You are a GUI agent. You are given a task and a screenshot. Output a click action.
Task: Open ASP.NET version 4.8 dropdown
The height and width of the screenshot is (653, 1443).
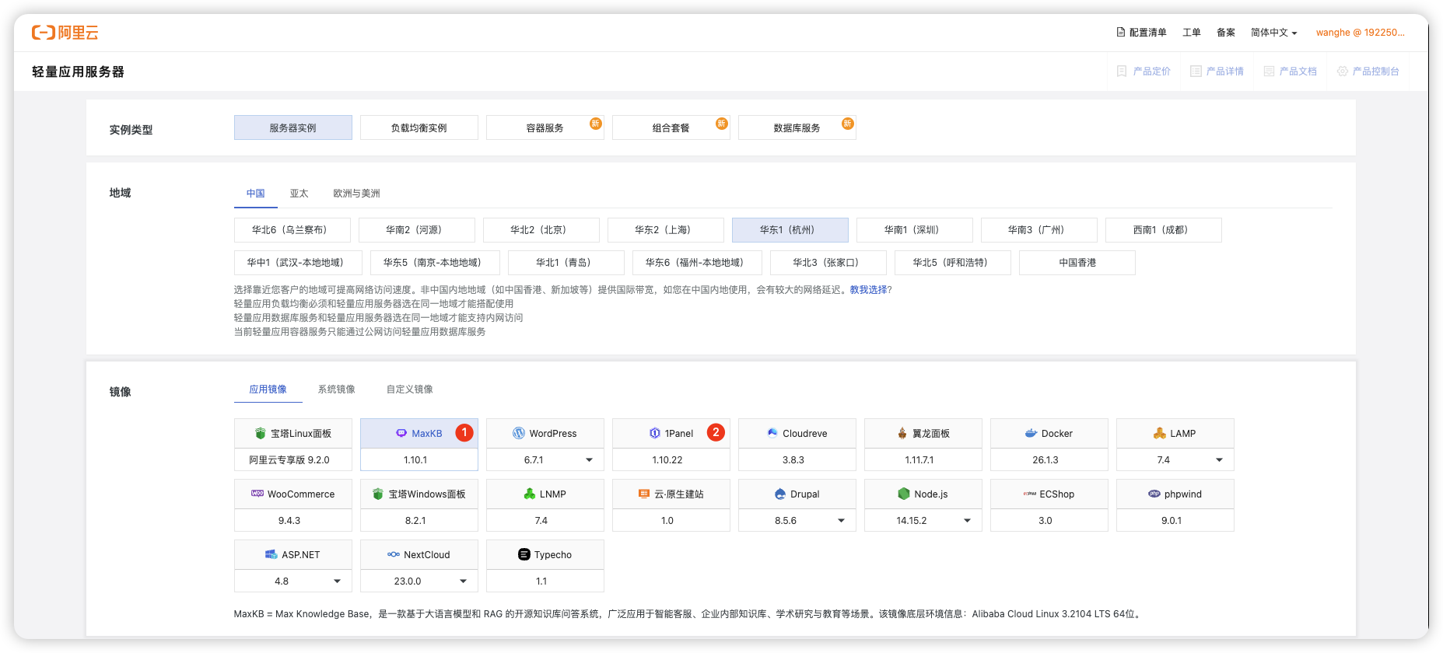point(293,581)
